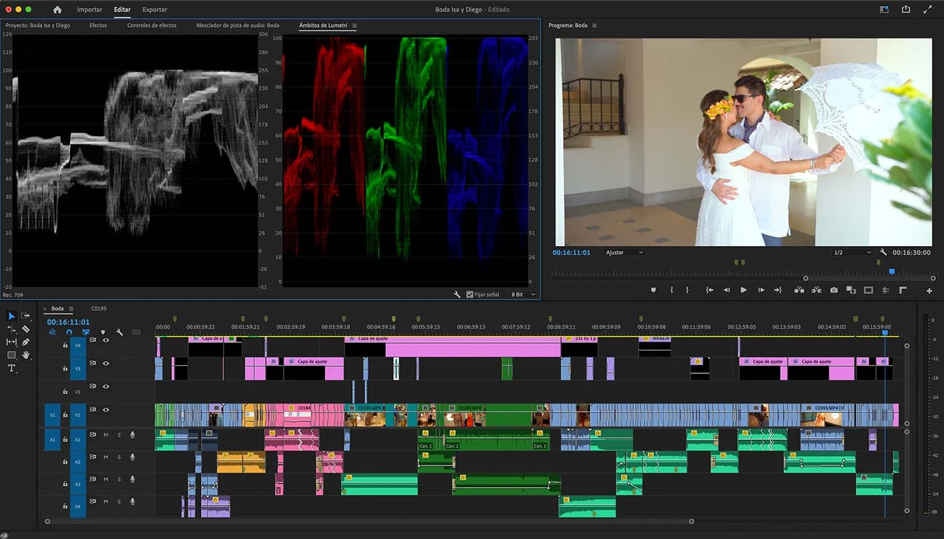
Task: Click the add marker icon in timeline toolbar
Action: pyautogui.click(x=102, y=331)
